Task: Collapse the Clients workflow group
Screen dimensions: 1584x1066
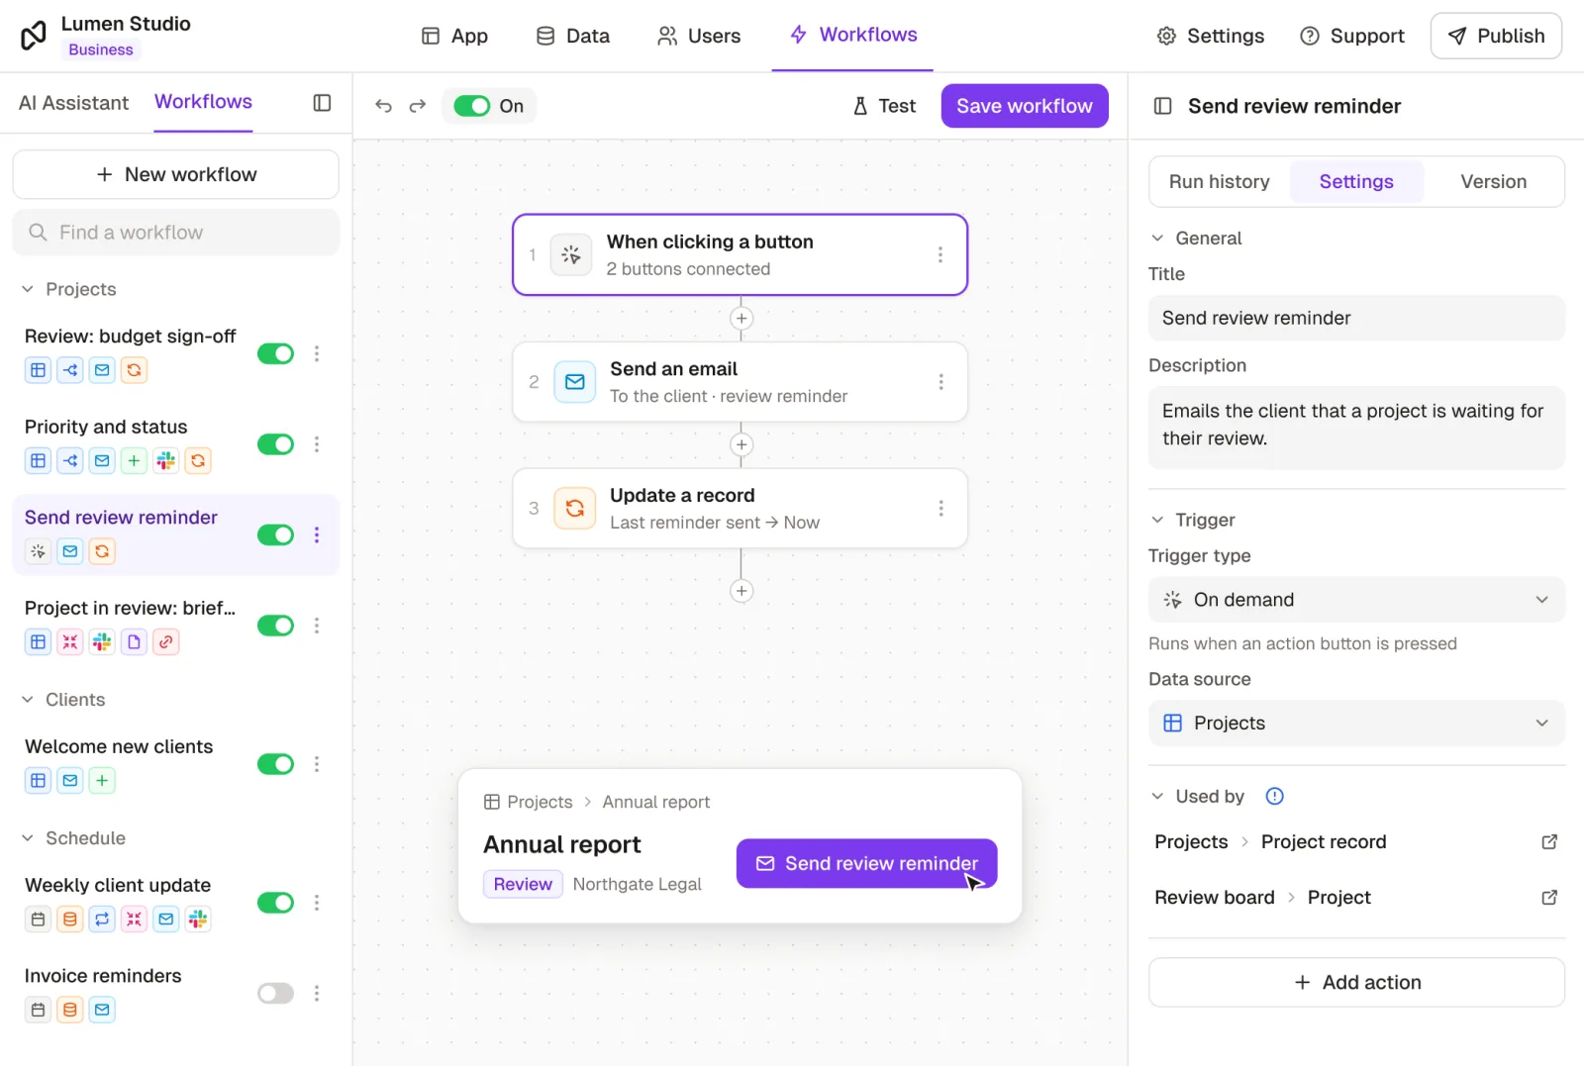Action: [x=28, y=700]
